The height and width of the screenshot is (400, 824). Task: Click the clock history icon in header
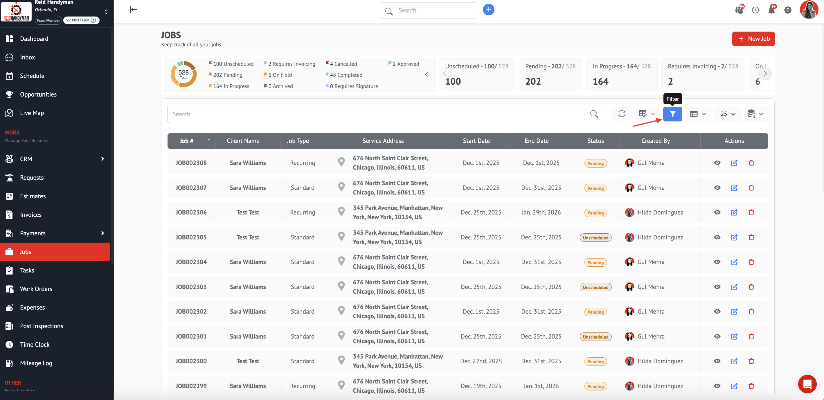[x=755, y=10]
